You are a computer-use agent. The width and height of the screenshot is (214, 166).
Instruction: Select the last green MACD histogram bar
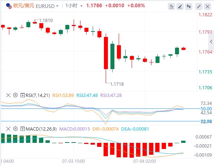tap(183, 142)
